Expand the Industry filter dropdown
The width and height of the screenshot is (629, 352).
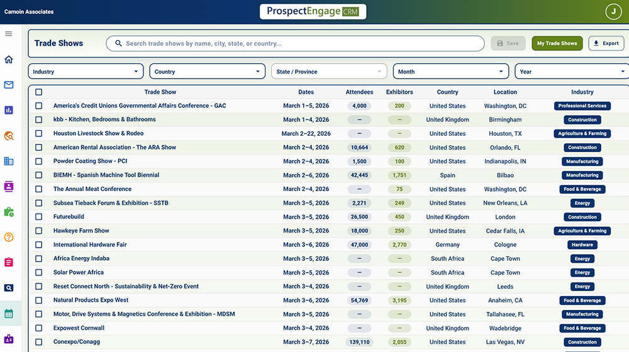(86, 72)
